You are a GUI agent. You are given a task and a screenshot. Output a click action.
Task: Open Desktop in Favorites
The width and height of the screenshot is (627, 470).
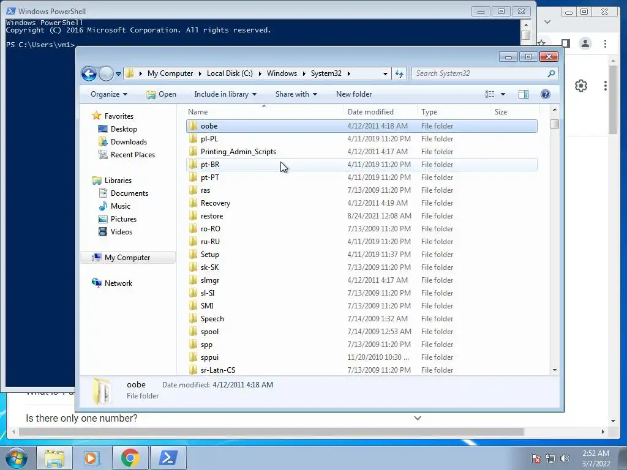(124, 129)
